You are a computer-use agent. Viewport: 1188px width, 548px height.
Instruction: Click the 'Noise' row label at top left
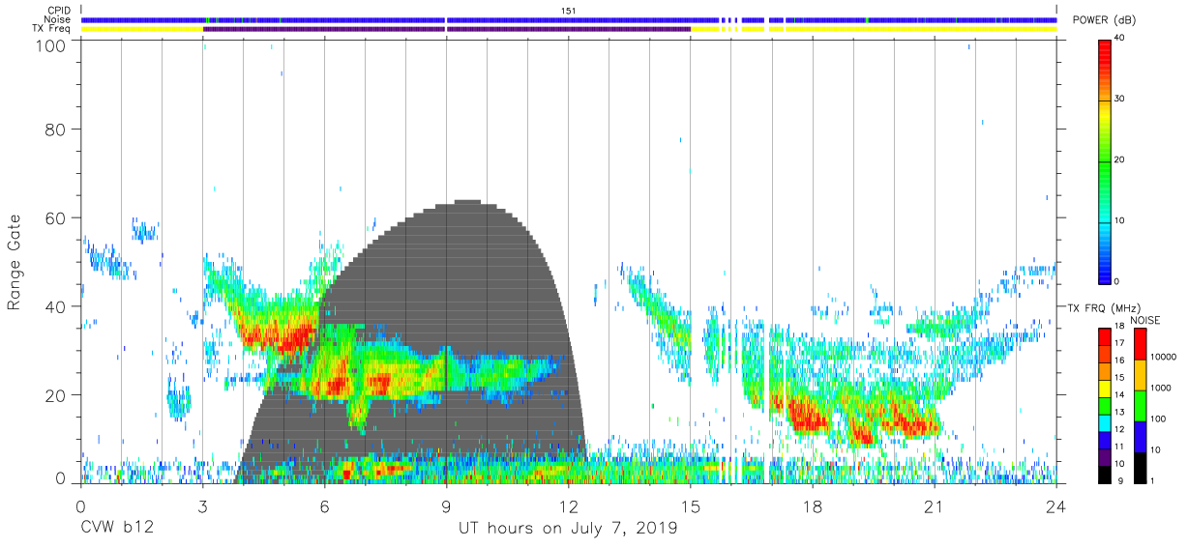59,19
